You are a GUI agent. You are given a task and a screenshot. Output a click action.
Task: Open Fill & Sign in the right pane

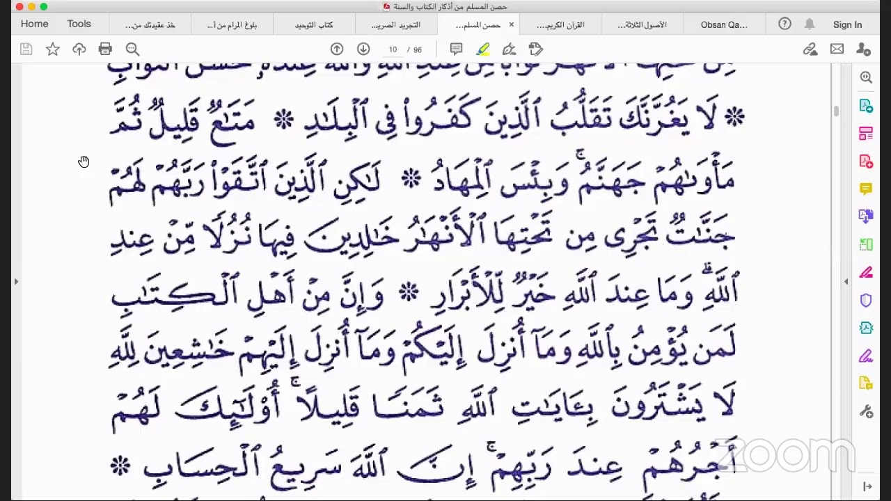[866, 356]
